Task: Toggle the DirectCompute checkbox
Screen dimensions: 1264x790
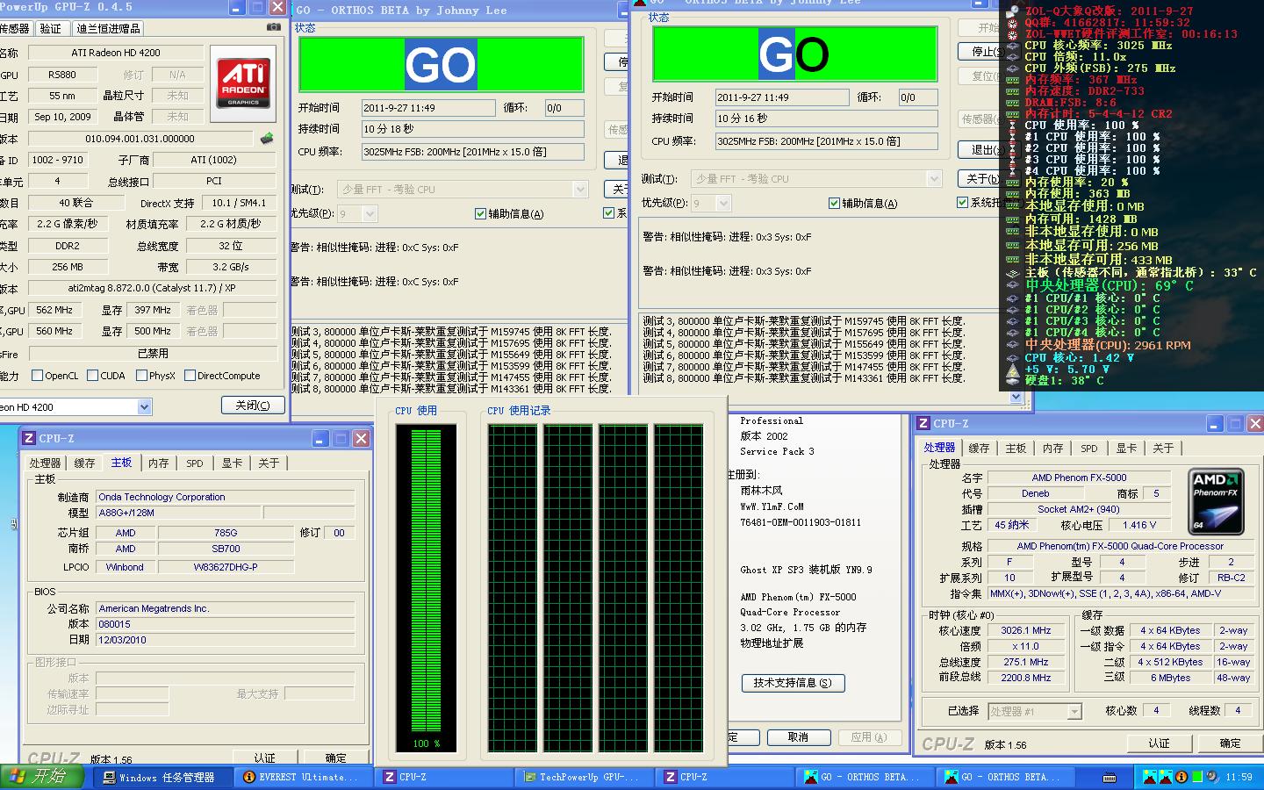Action: pos(190,376)
